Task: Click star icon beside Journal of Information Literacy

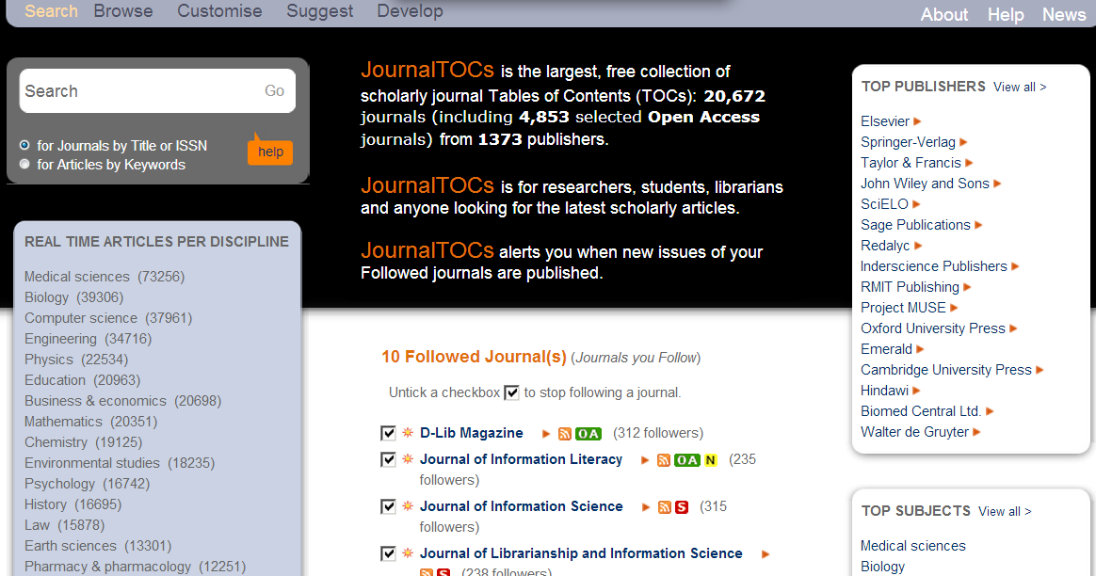Action: tap(409, 458)
